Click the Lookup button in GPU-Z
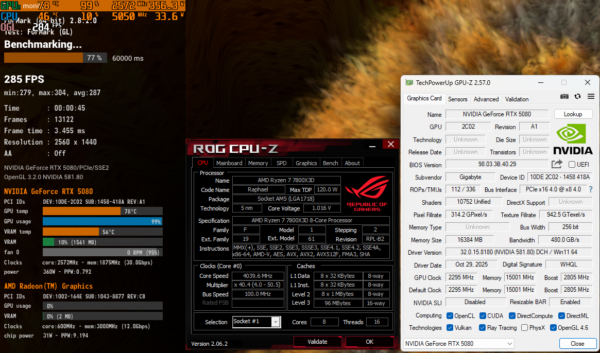This screenshot has width=600, height=353. (573, 114)
